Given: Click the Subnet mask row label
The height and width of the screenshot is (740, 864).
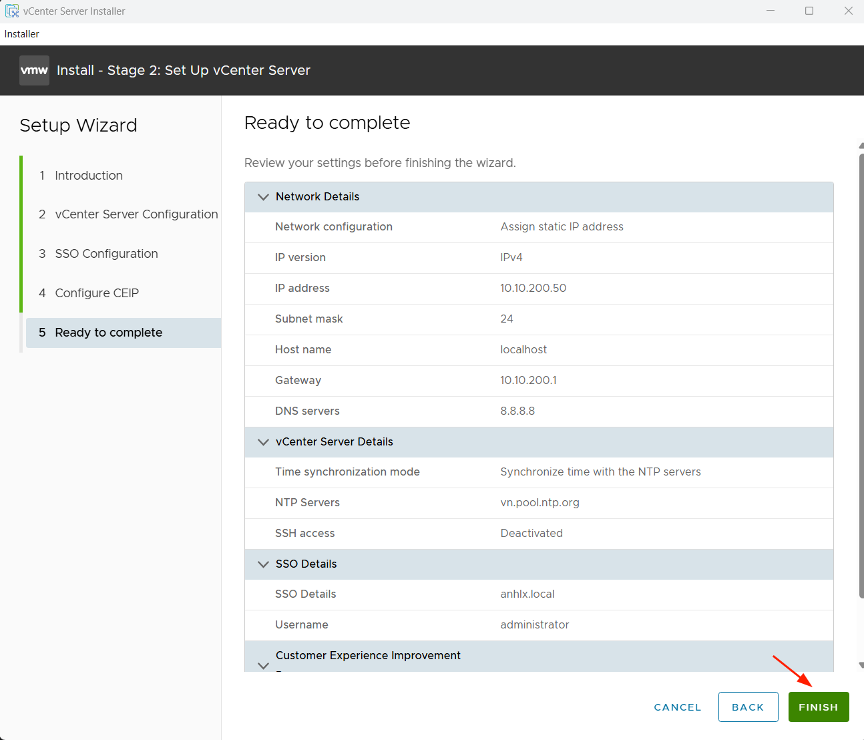Looking at the screenshot, I should pyautogui.click(x=309, y=319).
